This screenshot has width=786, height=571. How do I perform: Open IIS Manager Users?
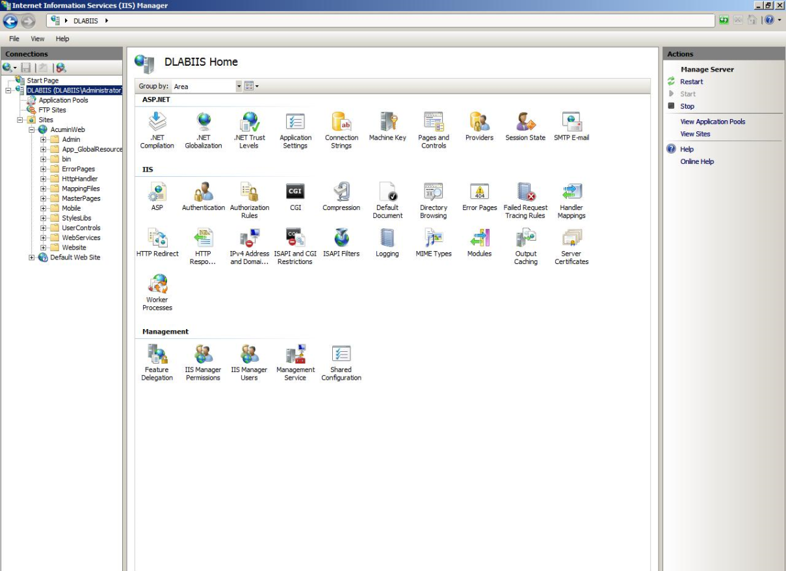[250, 362]
